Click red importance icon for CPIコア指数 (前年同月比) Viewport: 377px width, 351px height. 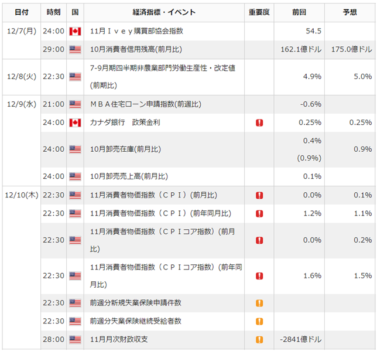[259, 276]
